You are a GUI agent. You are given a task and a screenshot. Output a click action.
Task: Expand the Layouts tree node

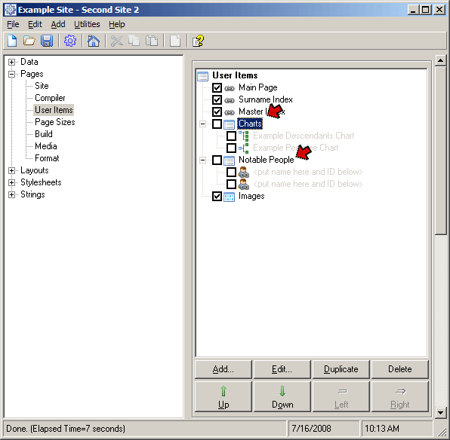tap(11, 171)
